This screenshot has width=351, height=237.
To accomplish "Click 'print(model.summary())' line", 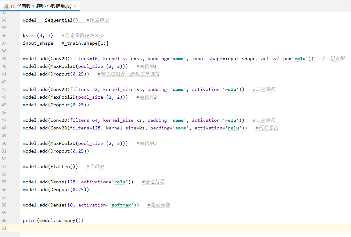I will click(x=53, y=220).
